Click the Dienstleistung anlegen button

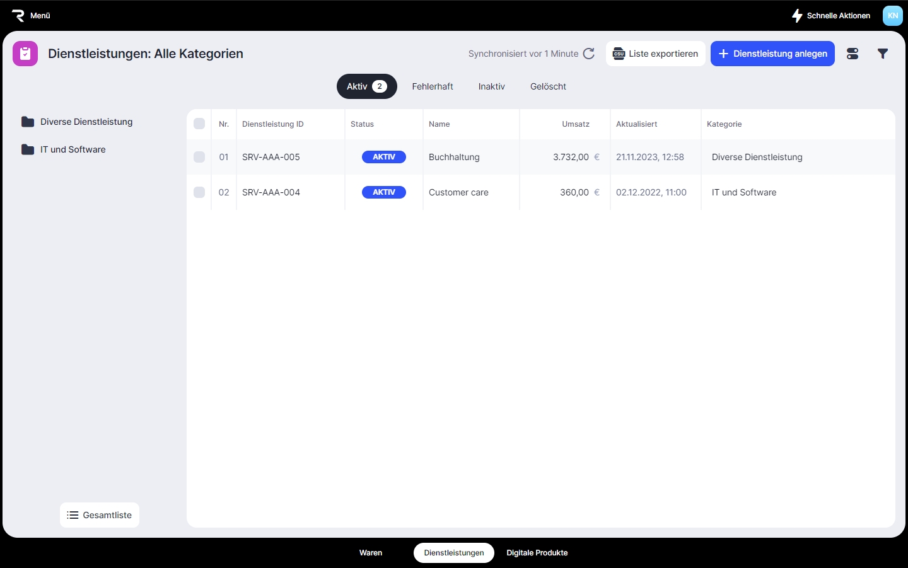pyautogui.click(x=772, y=54)
